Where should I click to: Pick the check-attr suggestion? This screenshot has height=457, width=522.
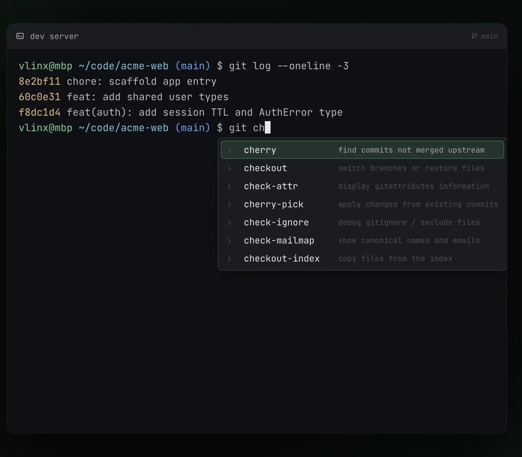(x=362, y=186)
